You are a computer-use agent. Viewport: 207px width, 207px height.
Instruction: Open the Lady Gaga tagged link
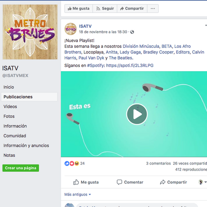coord(130,52)
